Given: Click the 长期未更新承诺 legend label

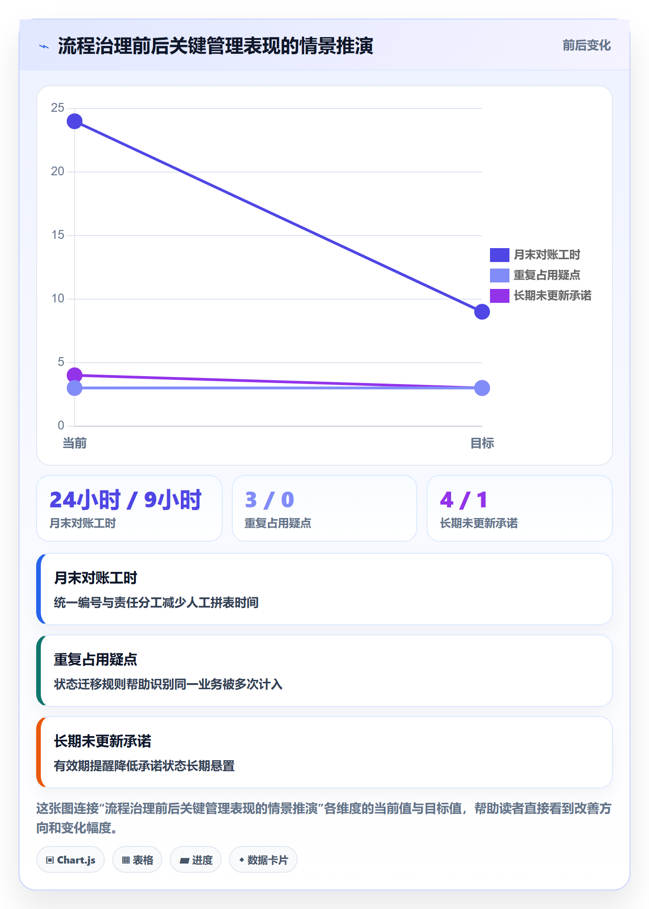Looking at the screenshot, I should [553, 296].
